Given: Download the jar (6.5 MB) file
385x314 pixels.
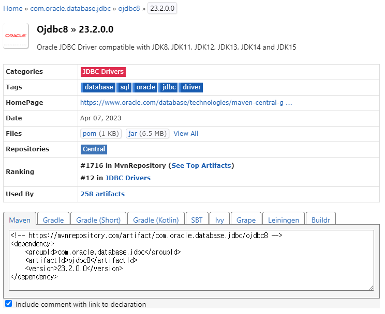Looking at the screenshot, I should [147, 134].
